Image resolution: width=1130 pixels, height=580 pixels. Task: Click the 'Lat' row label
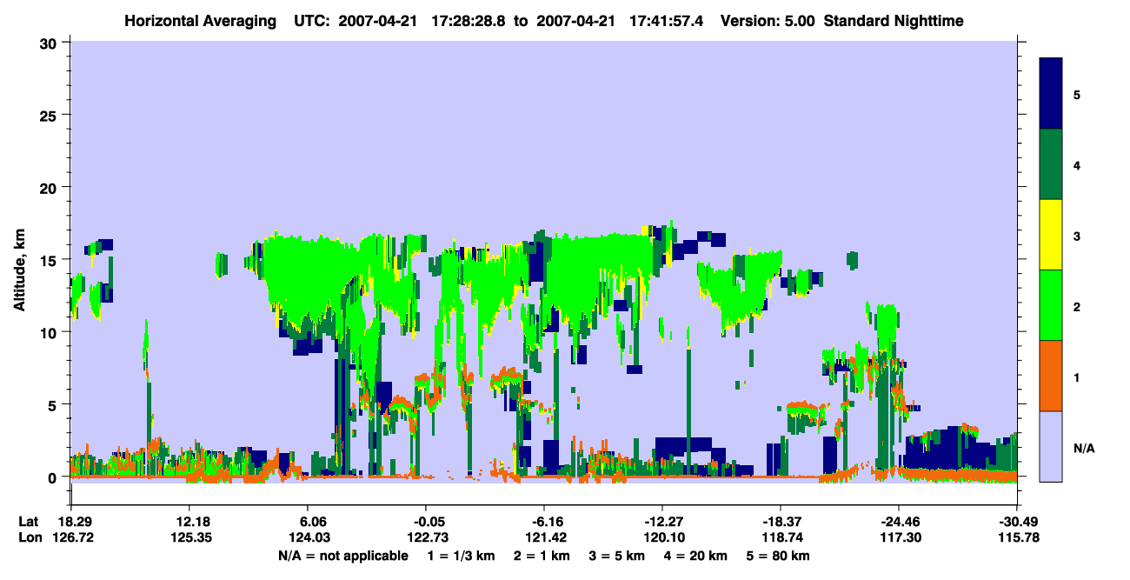click(28, 522)
